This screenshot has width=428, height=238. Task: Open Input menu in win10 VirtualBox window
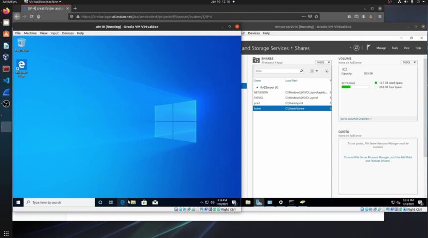pyautogui.click(x=55, y=33)
